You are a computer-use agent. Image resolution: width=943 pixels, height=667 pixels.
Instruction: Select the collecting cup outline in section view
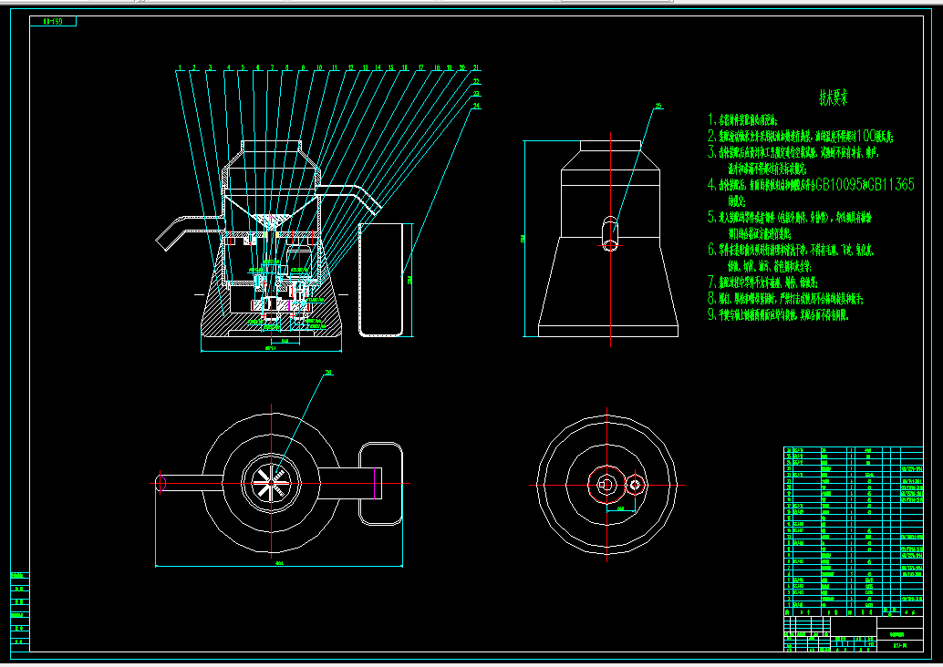click(x=380, y=280)
